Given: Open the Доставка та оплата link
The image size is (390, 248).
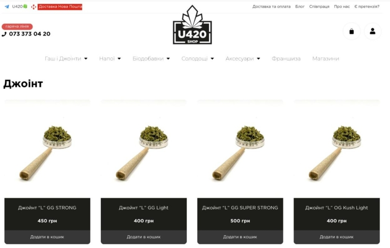Looking at the screenshot, I should pos(271,6).
